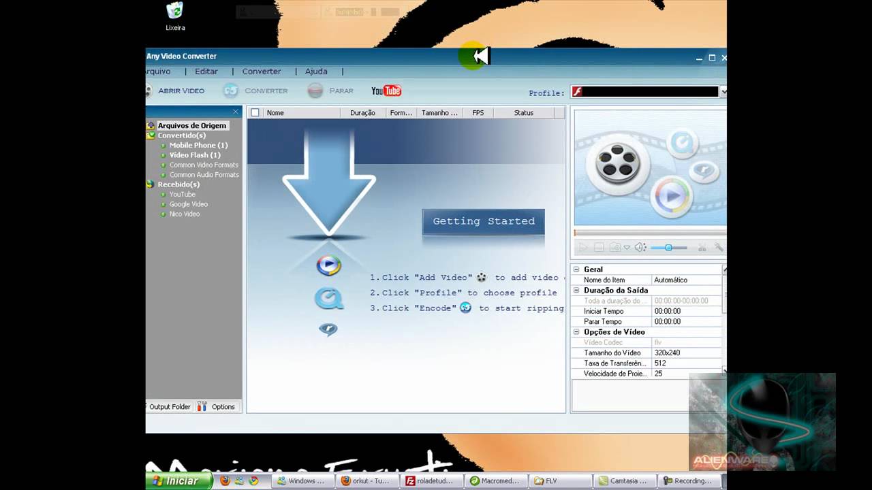This screenshot has width=872, height=490.
Task: Close the left sidebar panel
Action: pyautogui.click(x=236, y=112)
